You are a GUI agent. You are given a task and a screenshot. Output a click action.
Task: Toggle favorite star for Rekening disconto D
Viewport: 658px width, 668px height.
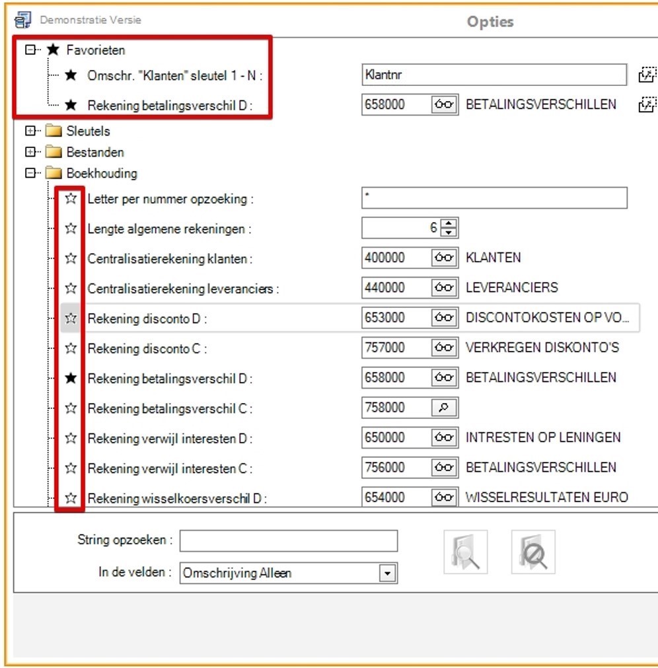(x=71, y=318)
